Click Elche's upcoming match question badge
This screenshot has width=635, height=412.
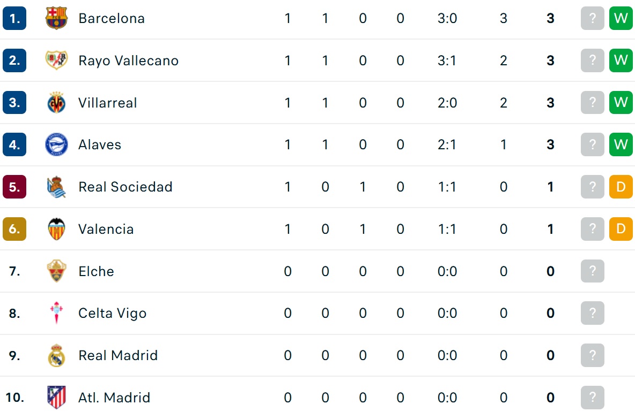coord(593,271)
